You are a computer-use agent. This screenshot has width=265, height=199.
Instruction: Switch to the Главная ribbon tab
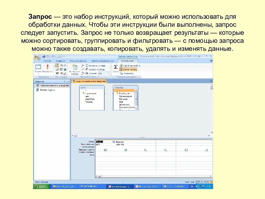(x=47, y=61)
